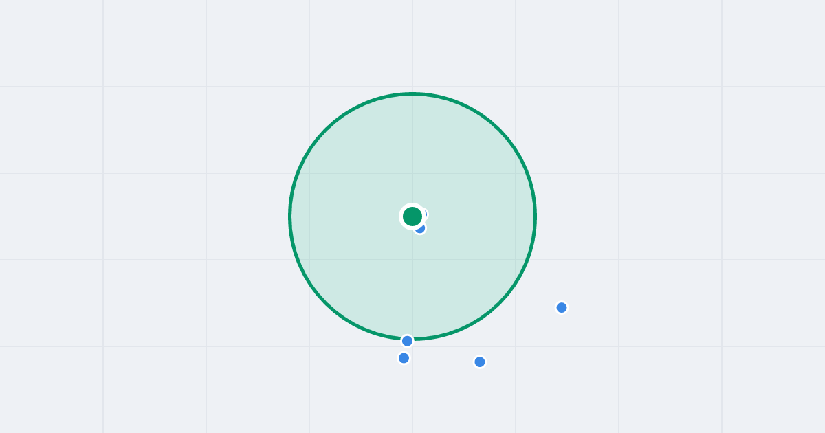Viewport: 825px width, 433px height.
Task: Click the shaded circle interior right of the center marker
Action: 481,216
